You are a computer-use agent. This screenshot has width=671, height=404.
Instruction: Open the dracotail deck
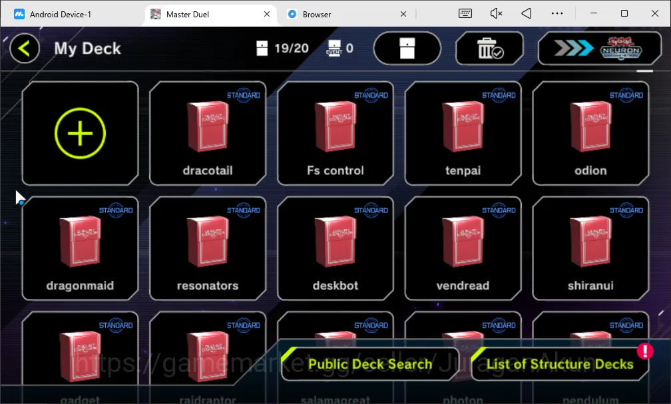click(208, 133)
